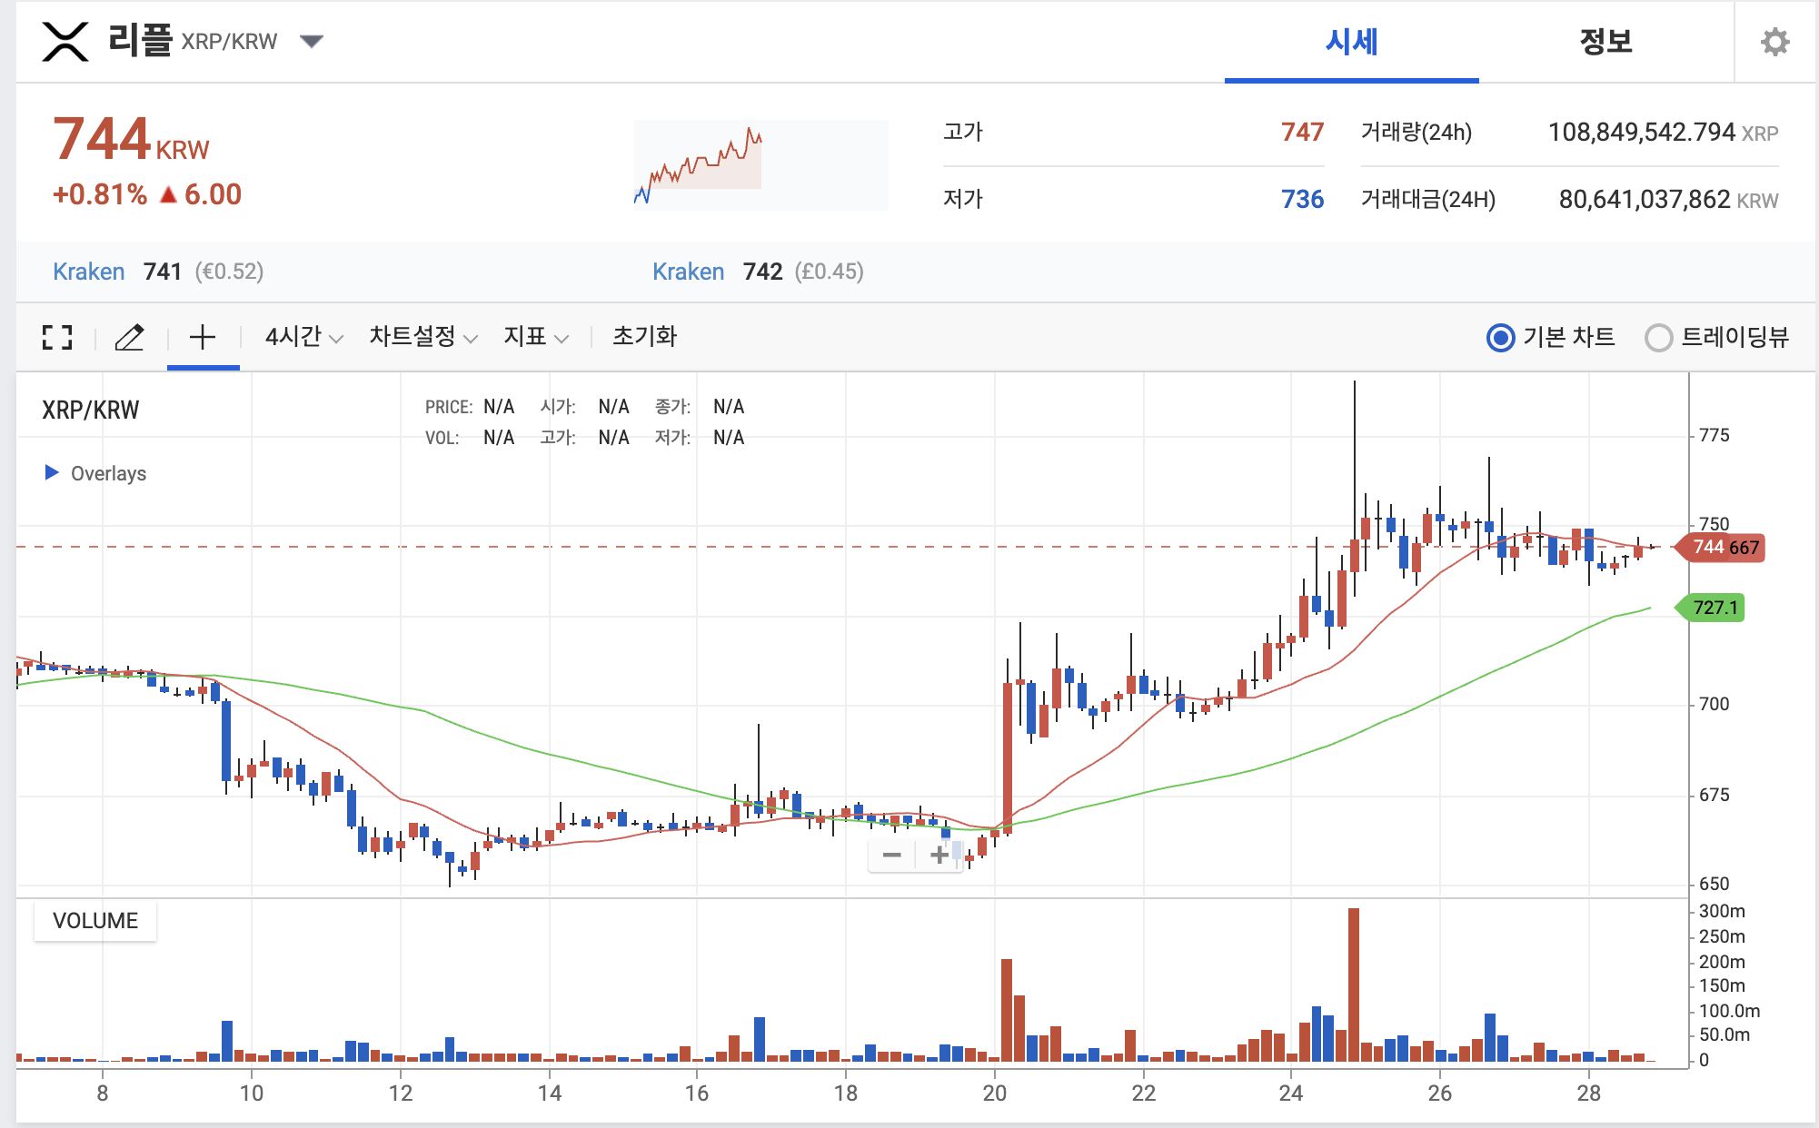Switch to the 시세 tab
Viewport: 1819px width, 1128px height.
click(1351, 42)
